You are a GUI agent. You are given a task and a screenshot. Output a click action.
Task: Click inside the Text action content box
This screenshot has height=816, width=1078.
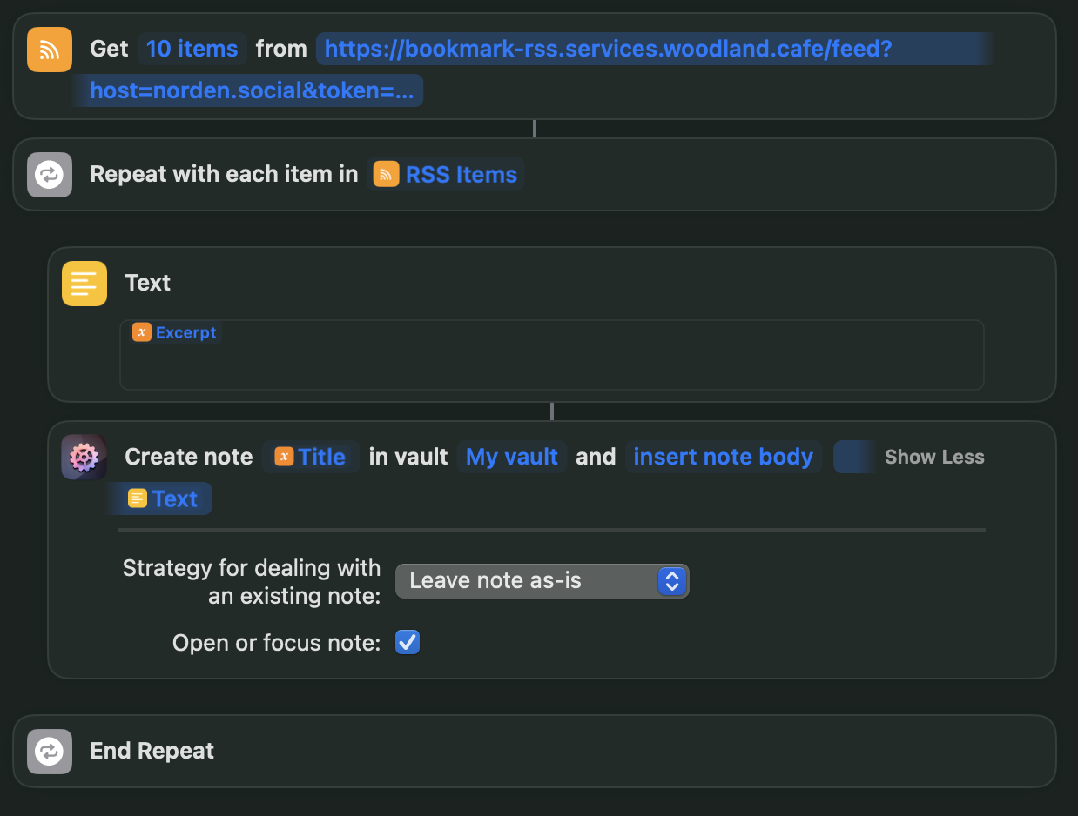pyautogui.click(x=551, y=365)
